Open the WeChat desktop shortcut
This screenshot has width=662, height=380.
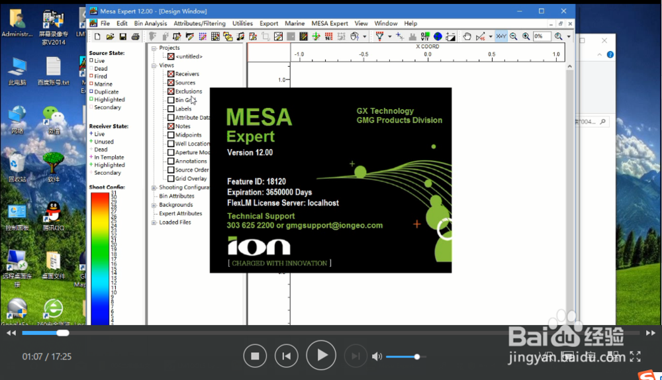[53, 120]
